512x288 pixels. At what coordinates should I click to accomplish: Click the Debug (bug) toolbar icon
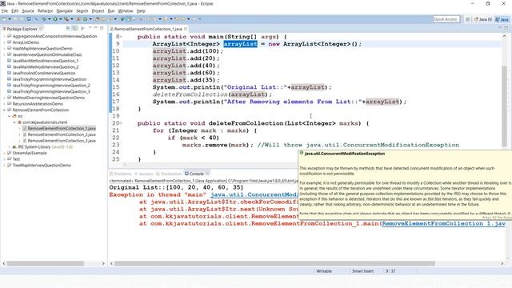44,19
